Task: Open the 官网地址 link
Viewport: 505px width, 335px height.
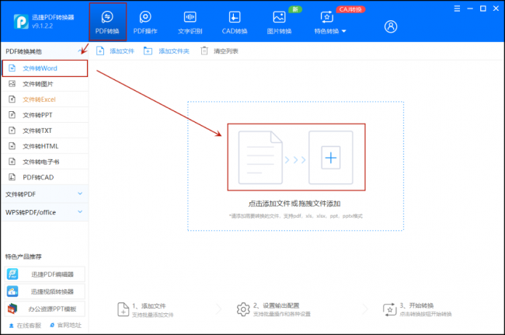Action: [x=66, y=326]
